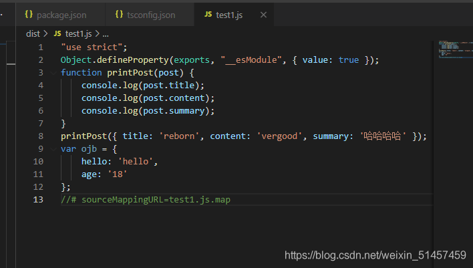Click console.log(post.content) on line 5
This screenshot has width=473, height=268.
[x=146, y=98]
